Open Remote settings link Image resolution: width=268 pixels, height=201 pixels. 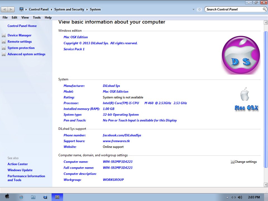point(20,42)
